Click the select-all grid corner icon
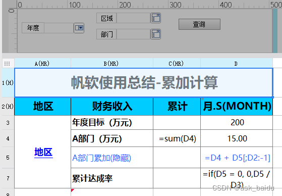Viewport: 282px width, 196px height. click(x=7, y=64)
